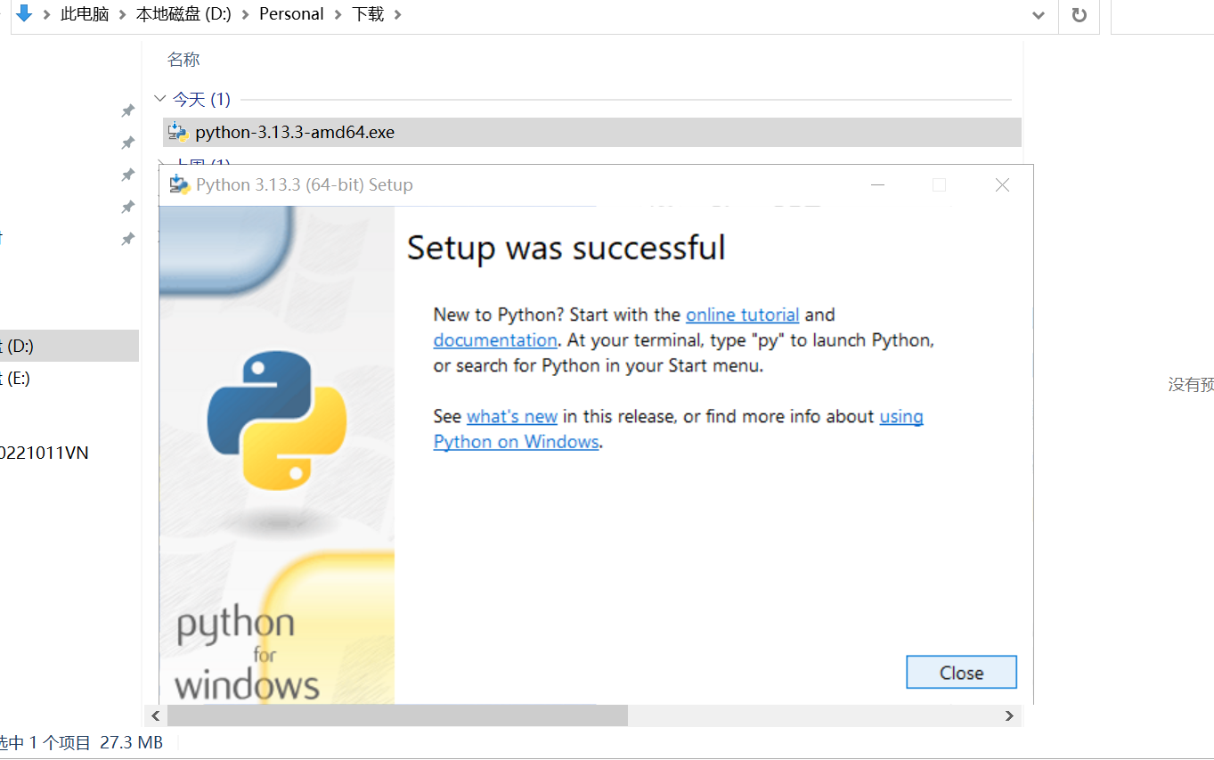Select the 0221011VN item in navigation pane
This screenshot has height=760, width=1214.
(45, 453)
